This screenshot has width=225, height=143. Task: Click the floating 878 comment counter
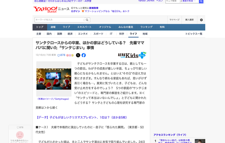(20, 127)
